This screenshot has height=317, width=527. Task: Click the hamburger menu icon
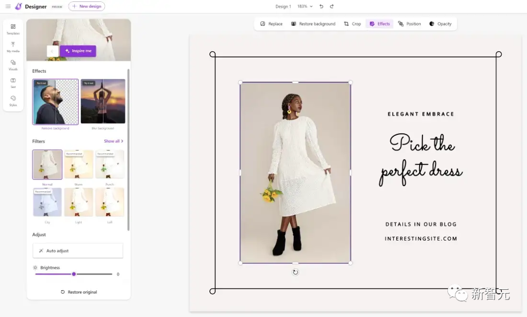point(8,6)
